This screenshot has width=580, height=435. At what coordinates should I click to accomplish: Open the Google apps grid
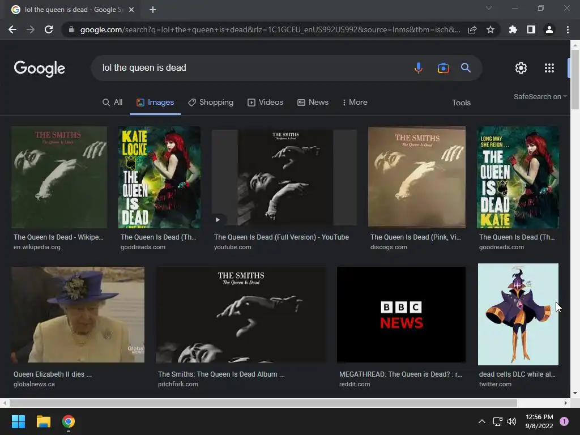[549, 68]
